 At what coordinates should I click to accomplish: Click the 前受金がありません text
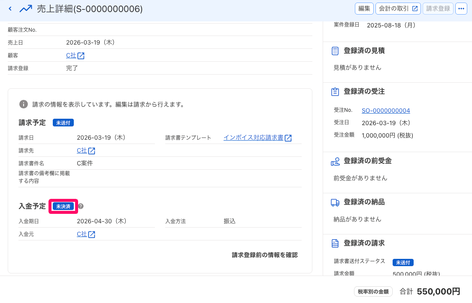360,178
